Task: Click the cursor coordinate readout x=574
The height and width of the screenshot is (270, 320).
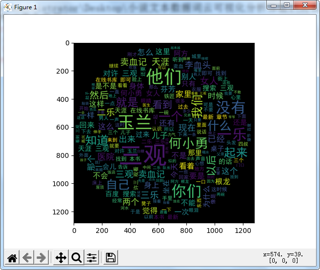Action: coord(283,254)
